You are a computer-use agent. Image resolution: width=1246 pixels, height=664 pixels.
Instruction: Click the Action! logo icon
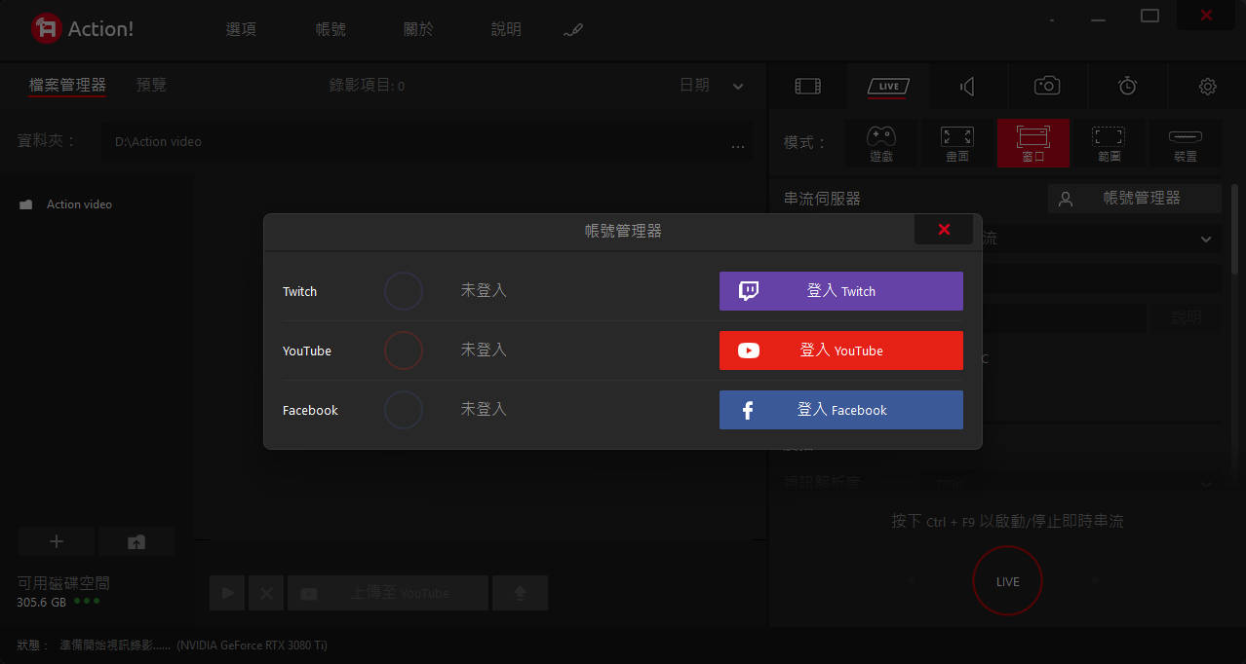46,29
